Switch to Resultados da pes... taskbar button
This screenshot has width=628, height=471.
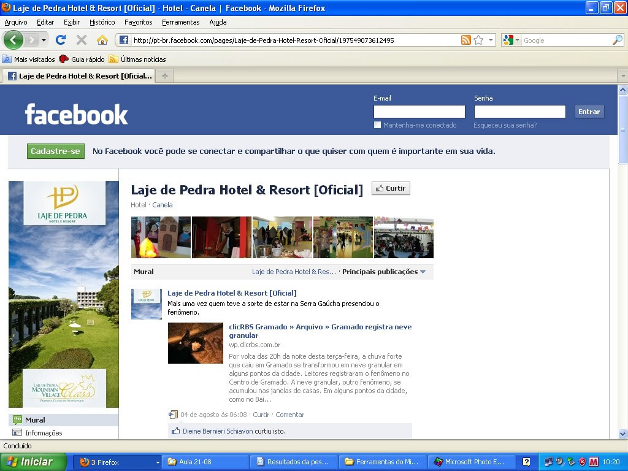(x=294, y=462)
